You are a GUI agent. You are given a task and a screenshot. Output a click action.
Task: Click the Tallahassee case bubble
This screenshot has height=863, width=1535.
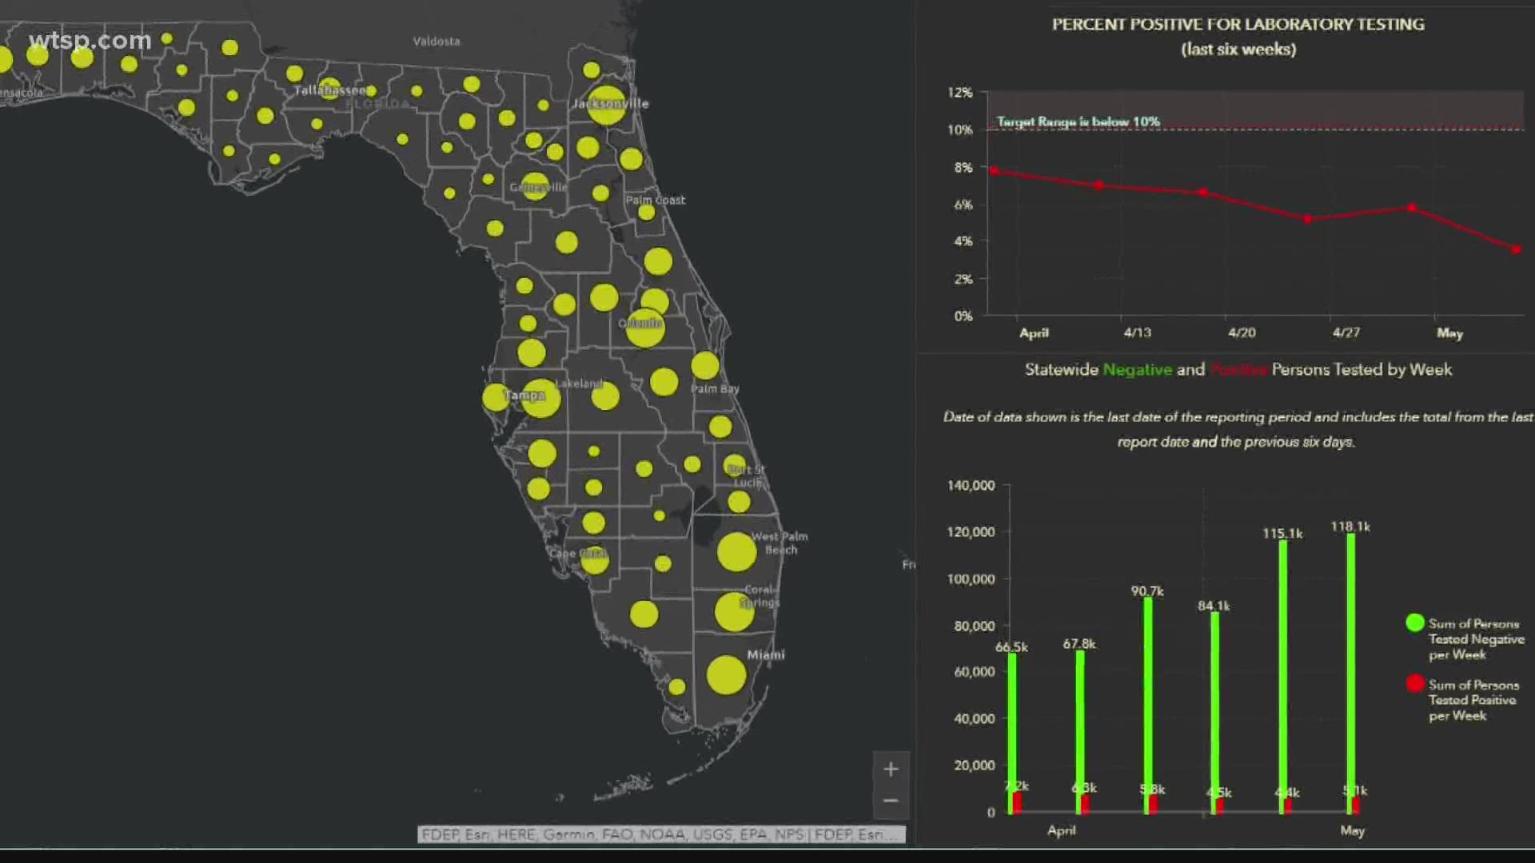(x=329, y=88)
